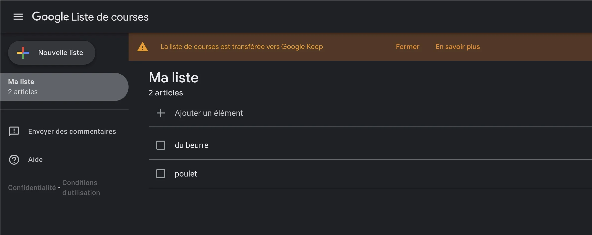Open the 'En savoir plus' link

[458, 47]
